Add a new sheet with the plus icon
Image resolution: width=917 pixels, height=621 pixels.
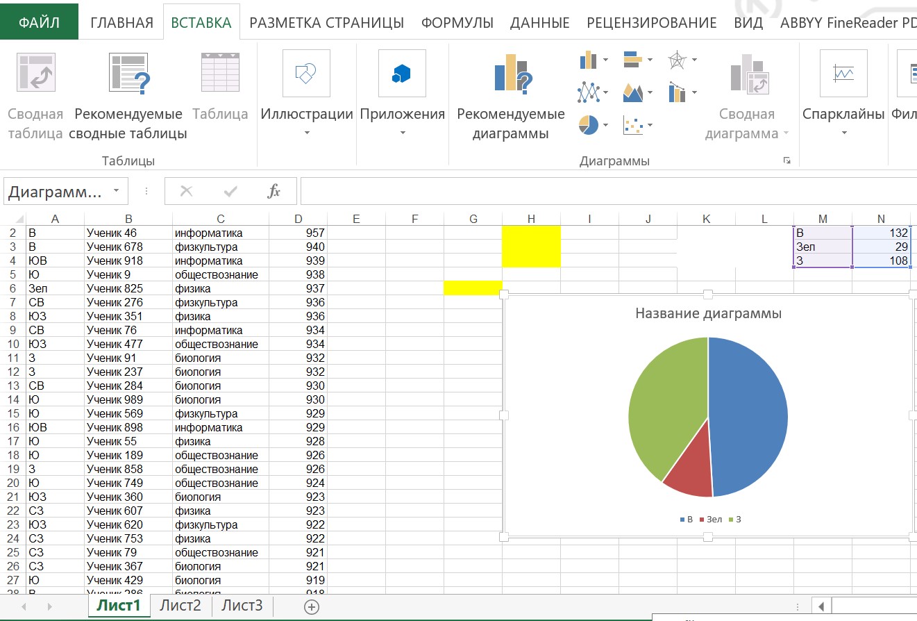(x=312, y=606)
